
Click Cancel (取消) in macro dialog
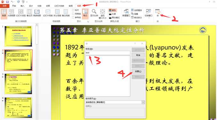click(x=138, y=55)
